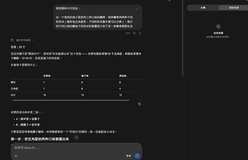Image resolution: width=248 pixels, height=160 pixels.
Task: Click total cell value 14
Action: coord(45,95)
